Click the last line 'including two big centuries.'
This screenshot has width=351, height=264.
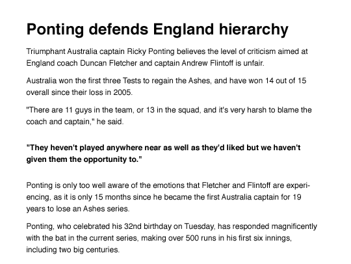click(x=73, y=250)
